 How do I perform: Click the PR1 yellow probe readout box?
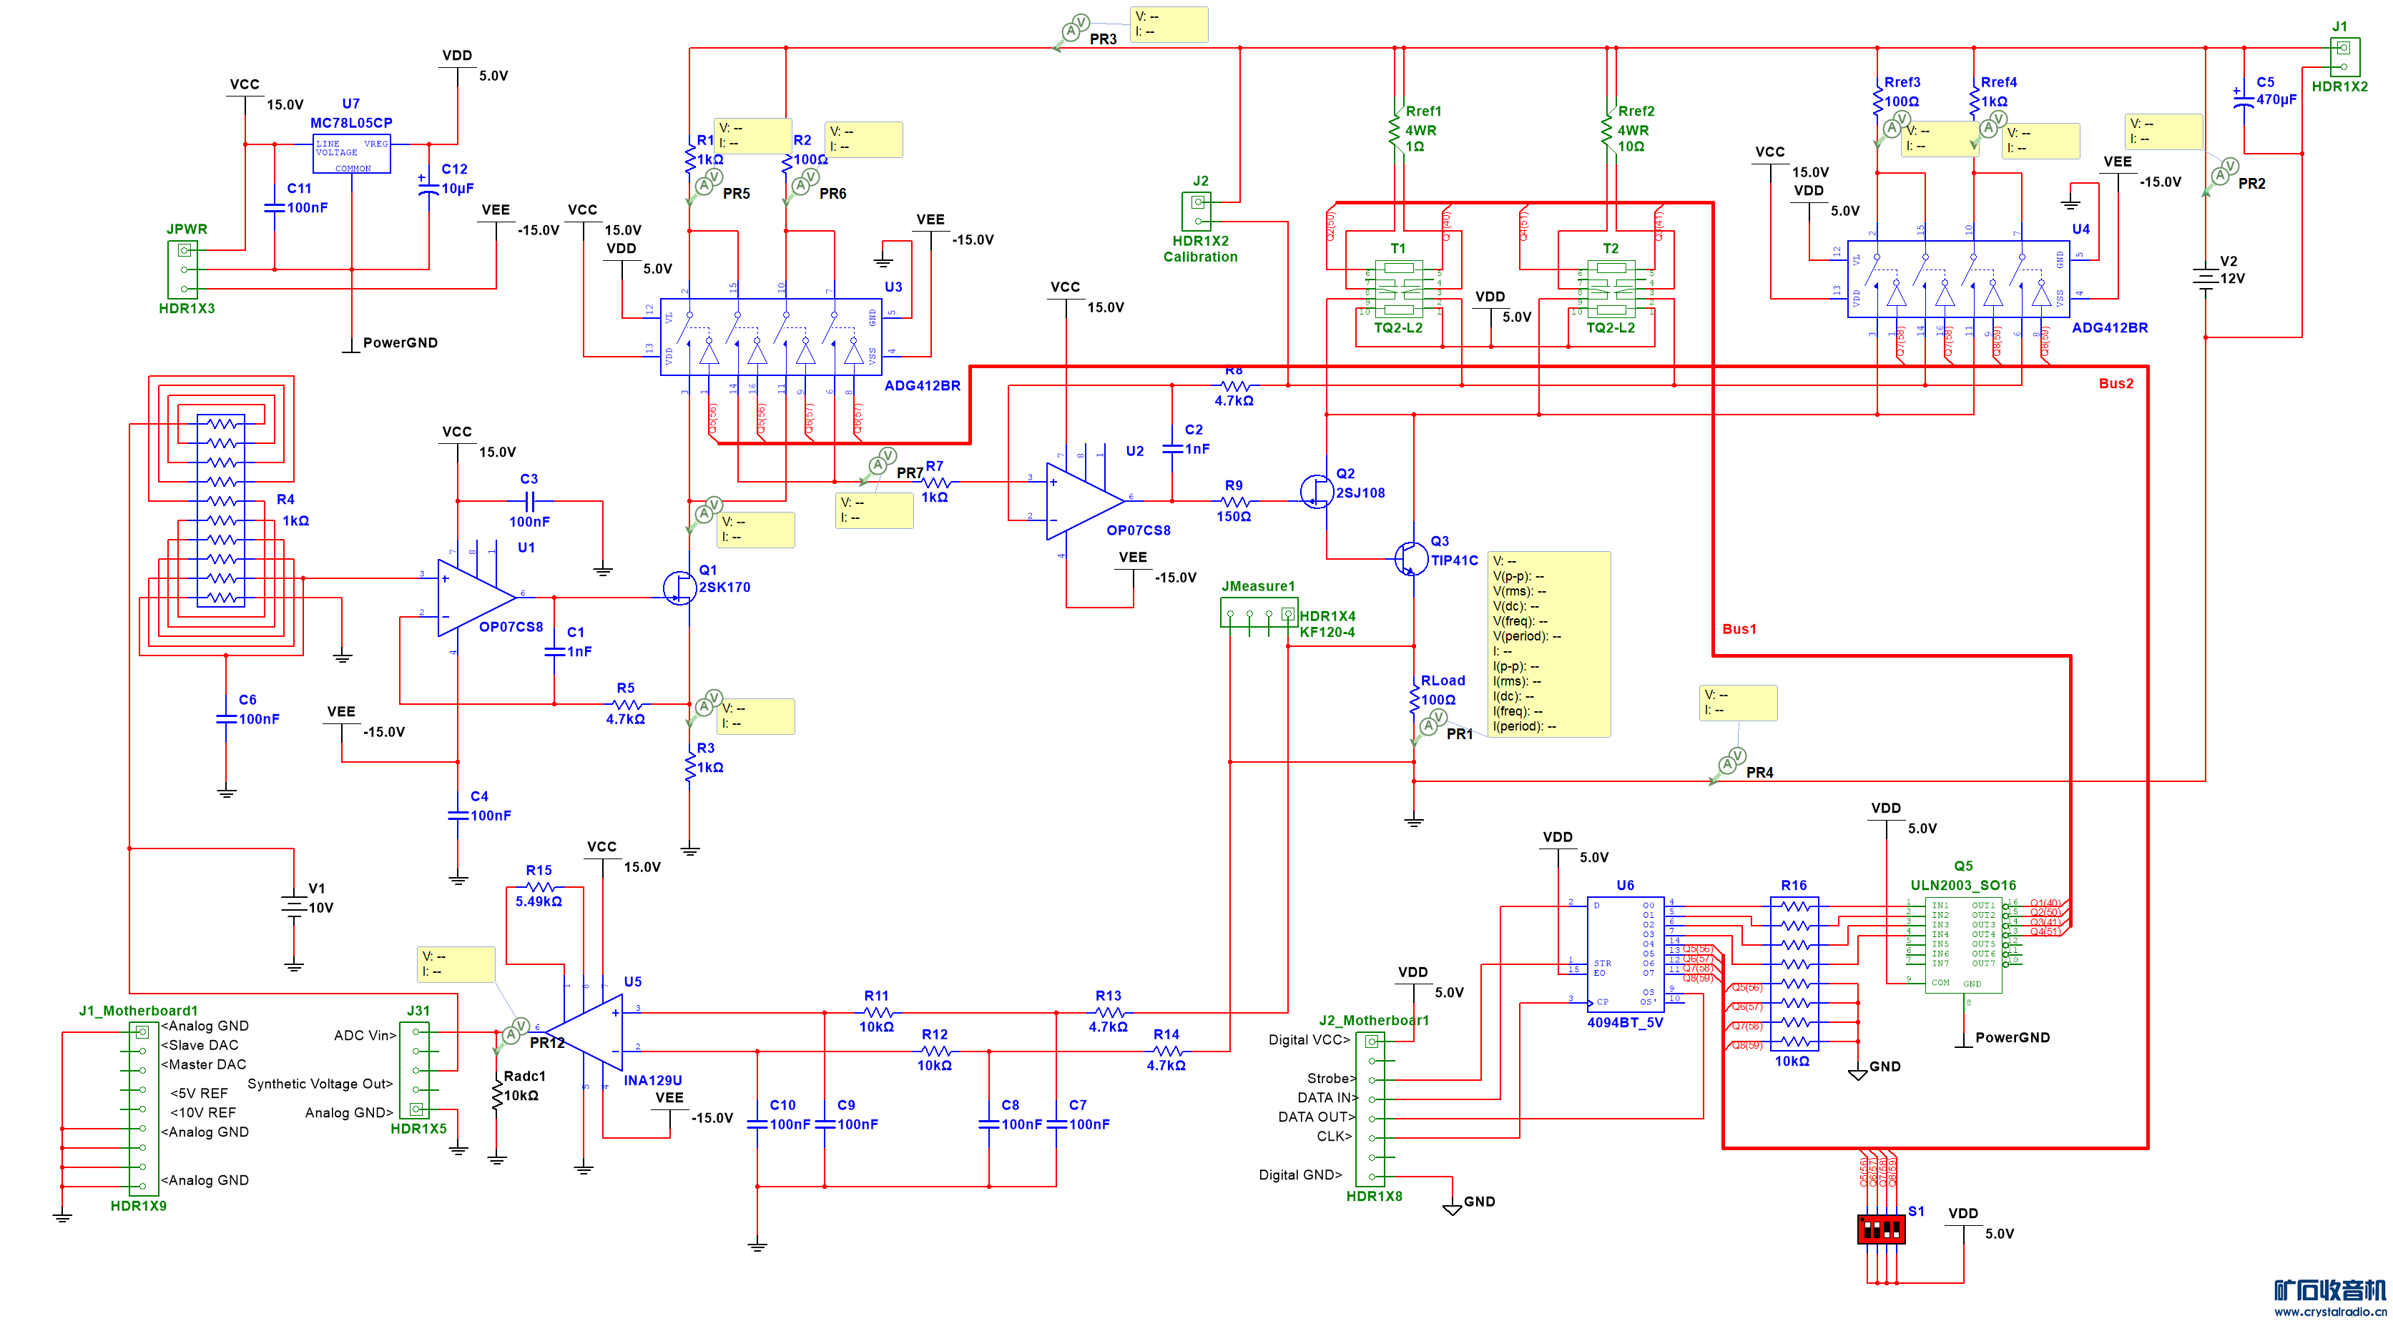(x=1548, y=644)
